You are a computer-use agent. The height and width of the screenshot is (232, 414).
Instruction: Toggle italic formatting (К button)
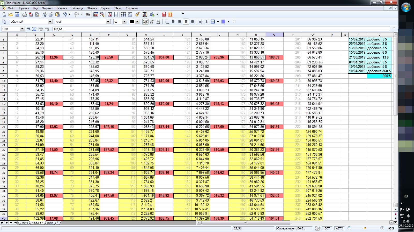(x=152, y=22)
